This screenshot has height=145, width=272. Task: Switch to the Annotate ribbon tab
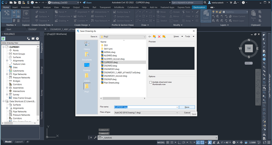25,7
